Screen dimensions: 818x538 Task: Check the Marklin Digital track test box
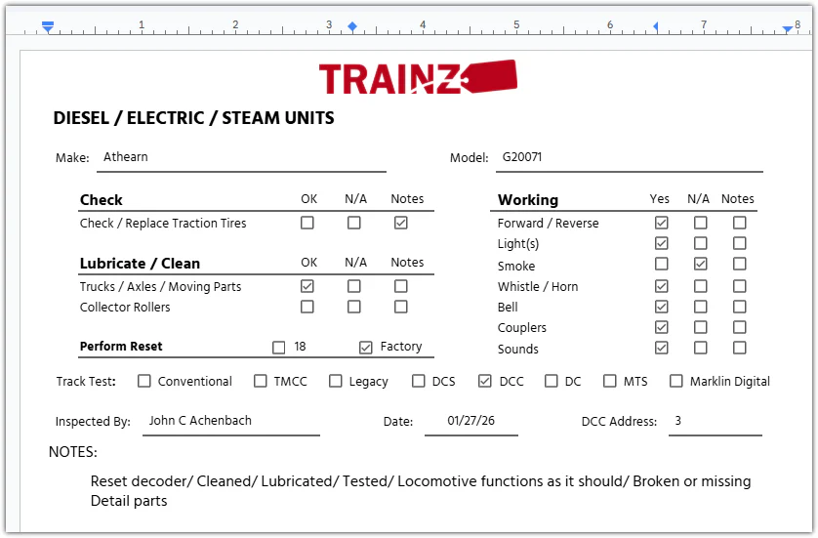coord(676,381)
